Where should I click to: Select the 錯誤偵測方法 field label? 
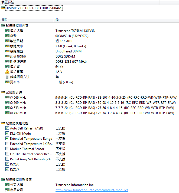click(x=20, y=77)
